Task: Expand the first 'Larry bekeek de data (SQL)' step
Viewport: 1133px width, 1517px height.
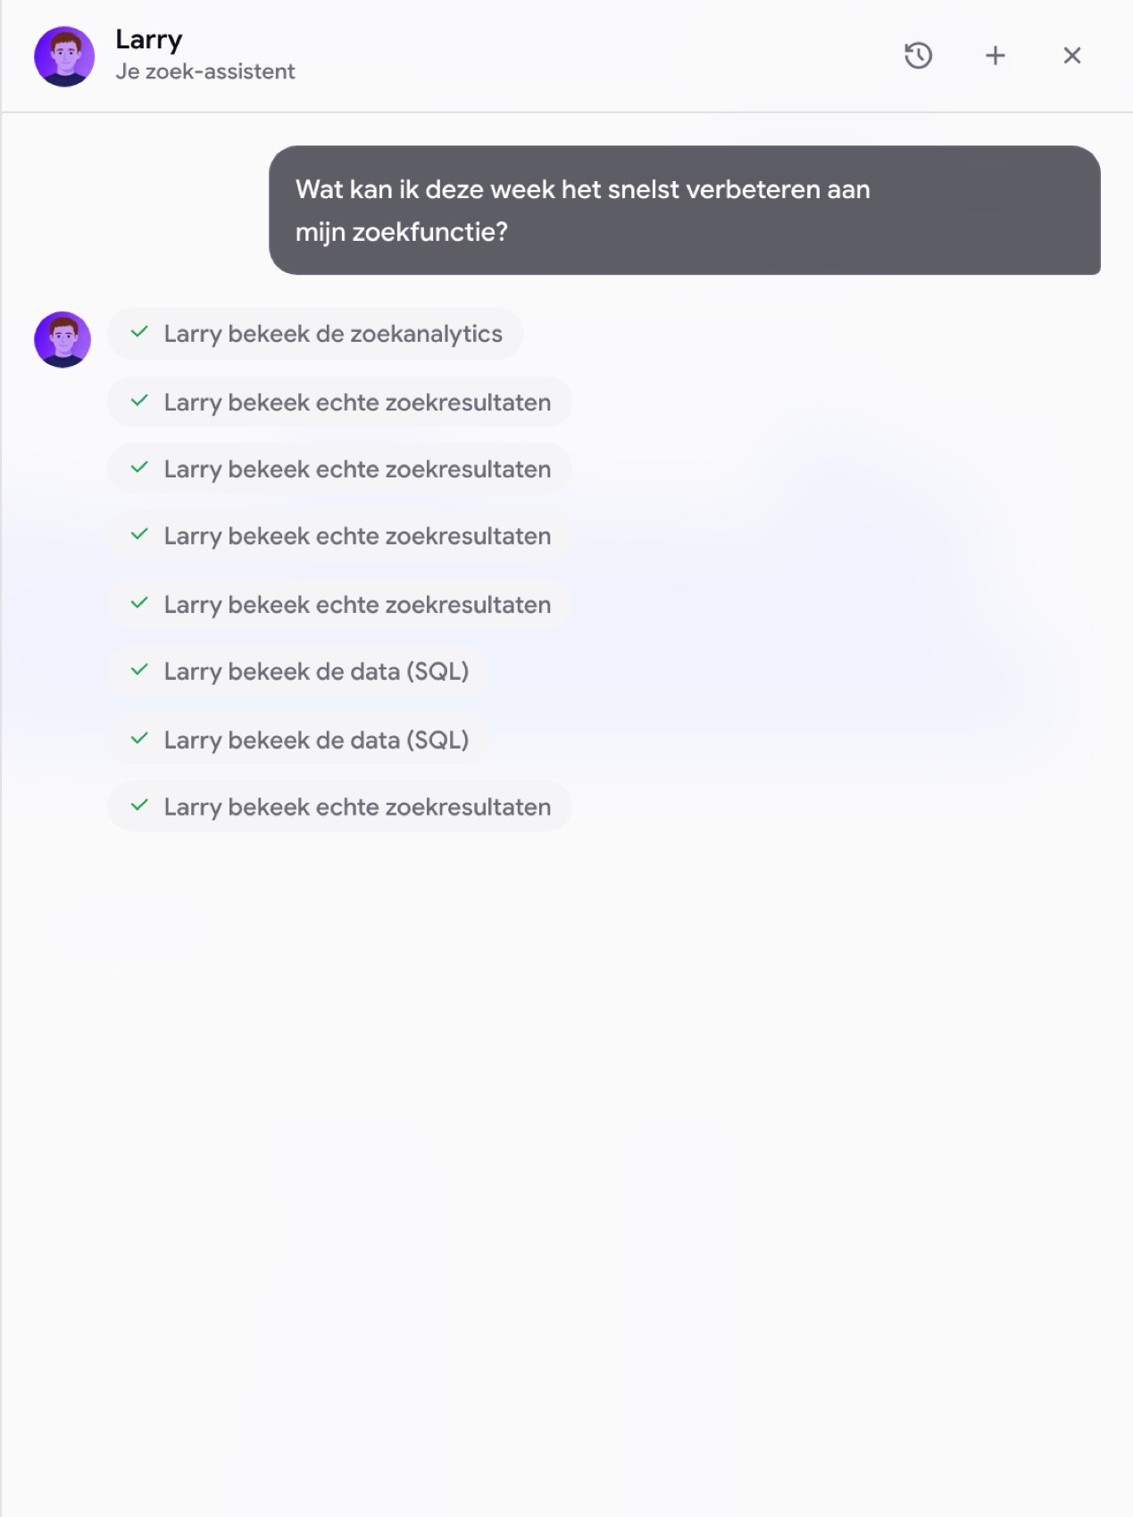Action: [x=298, y=671]
